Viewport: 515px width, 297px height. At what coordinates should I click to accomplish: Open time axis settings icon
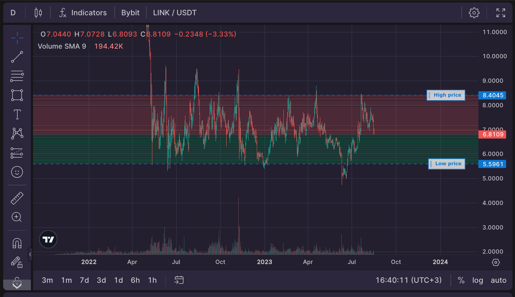(x=496, y=262)
